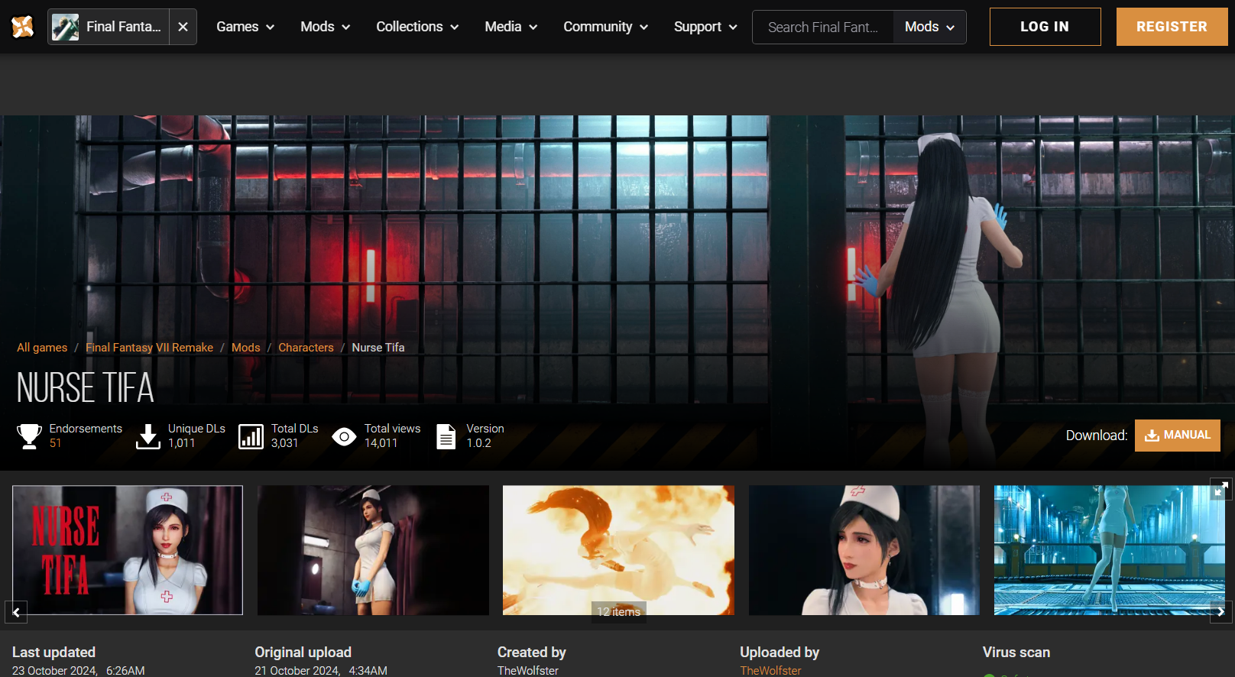Click the Nexus Mods logo icon
This screenshot has width=1235, height=677.
click(x=23, y=27)
